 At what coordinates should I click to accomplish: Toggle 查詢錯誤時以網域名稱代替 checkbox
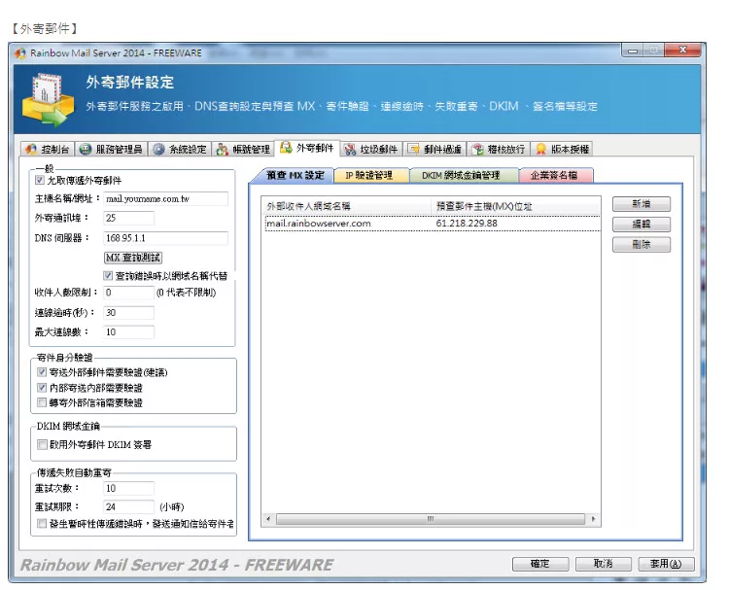108,276
